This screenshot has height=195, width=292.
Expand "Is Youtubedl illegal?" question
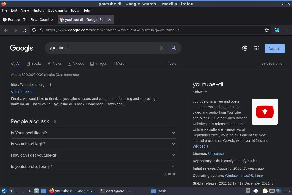(x=94, y=133)
